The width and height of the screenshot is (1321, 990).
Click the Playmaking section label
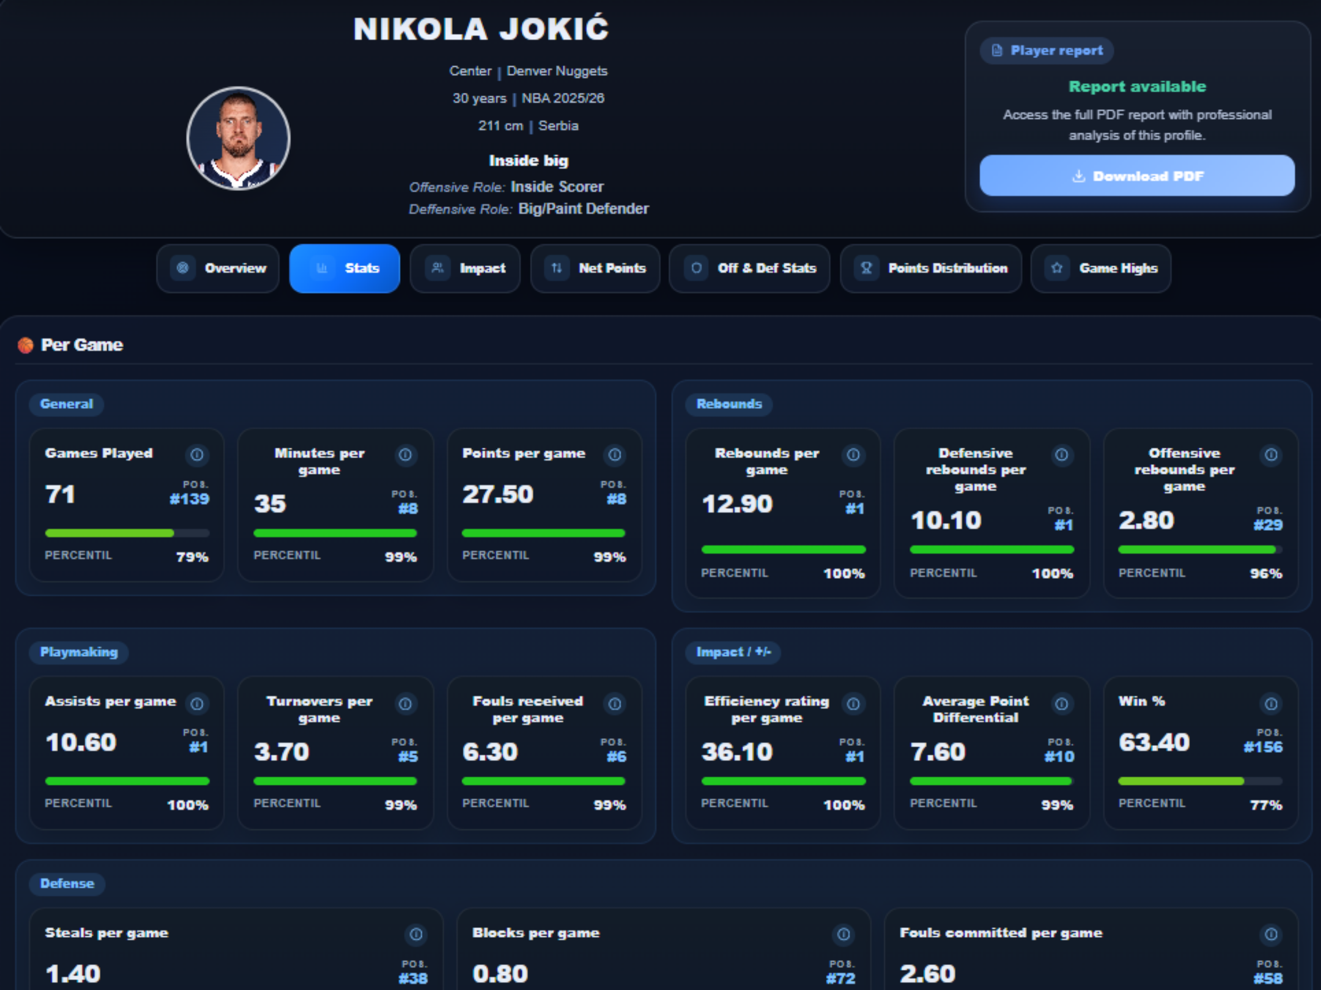(79, 652)
